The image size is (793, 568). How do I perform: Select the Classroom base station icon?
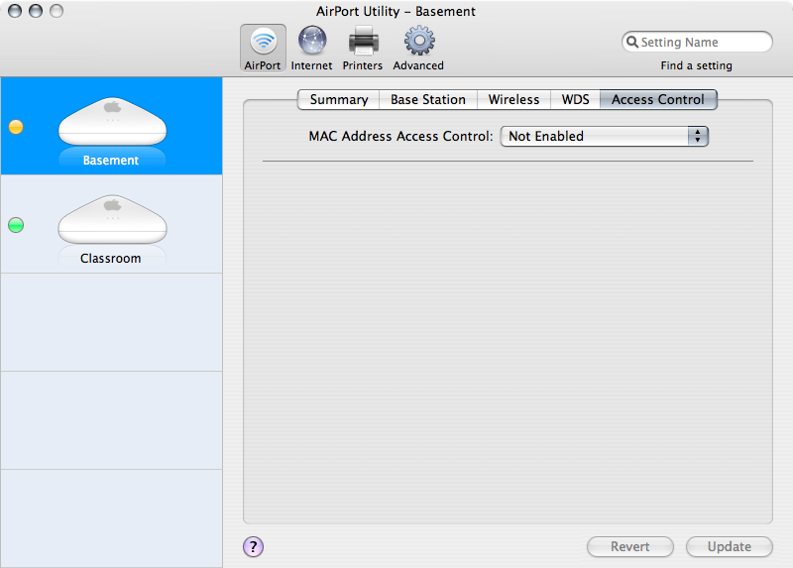tap(112, 219)
